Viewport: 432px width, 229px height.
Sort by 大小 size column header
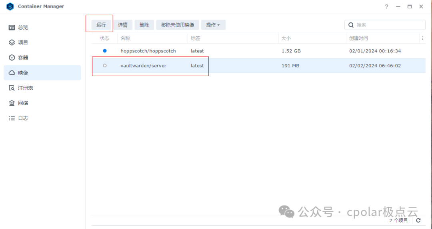click(x=312, y=38)
